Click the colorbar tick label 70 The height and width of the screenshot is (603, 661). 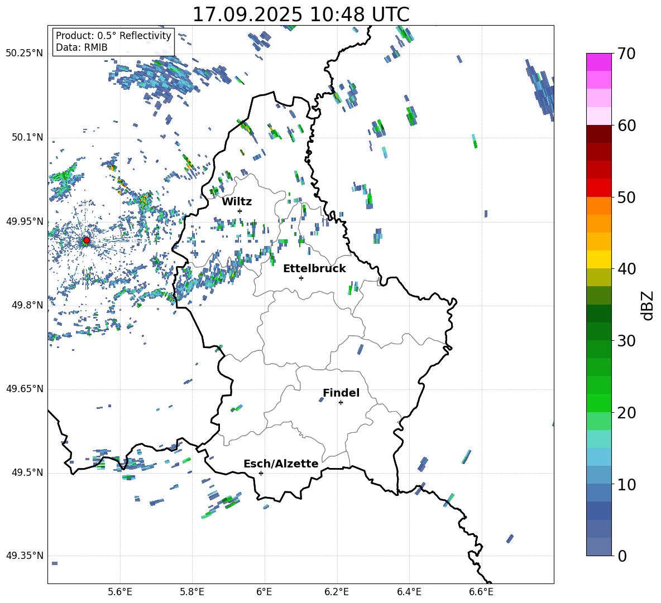[x=626, y=54]
